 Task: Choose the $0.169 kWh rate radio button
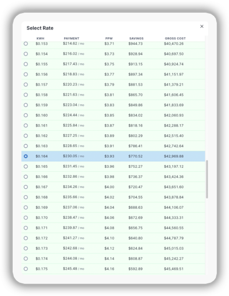[x=26, y=207]
